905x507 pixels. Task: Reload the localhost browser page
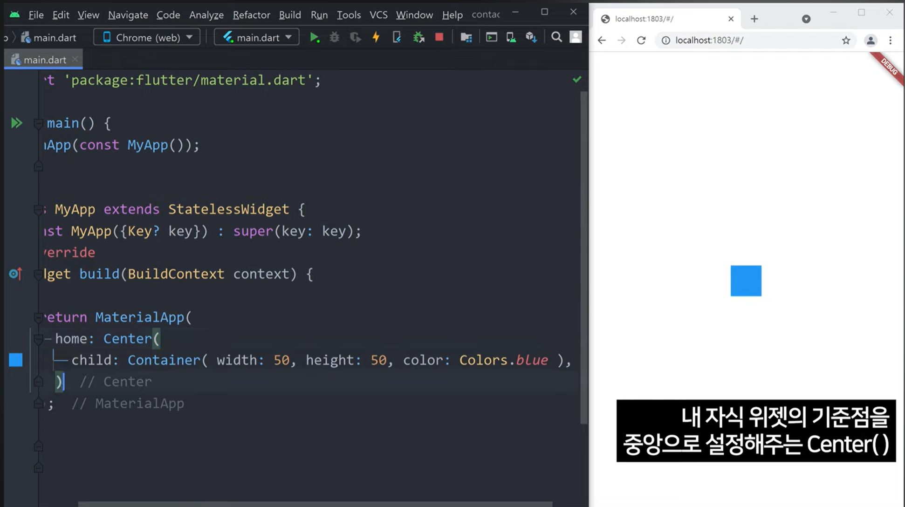[x=641, y=41]
